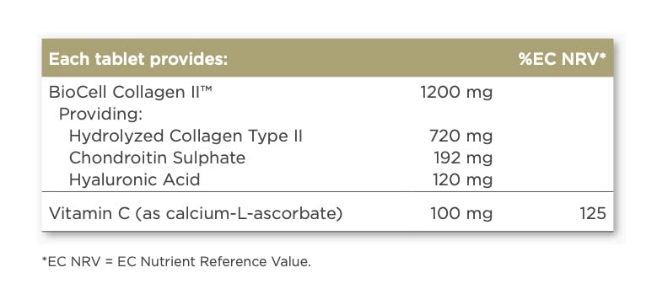This screenshot has height=305, width=657.
Task: Click the '120 mg' amount for Hyaluronic Acid
Action: [462, 180]
